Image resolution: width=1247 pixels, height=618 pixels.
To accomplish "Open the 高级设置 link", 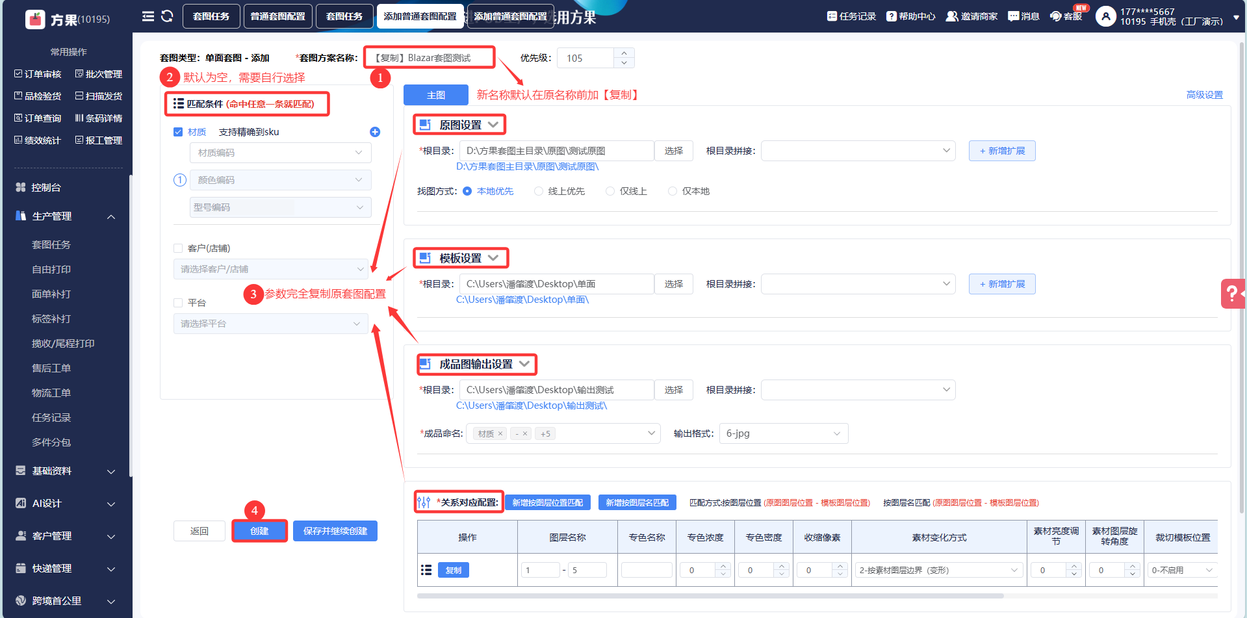I will point(1204,95).
